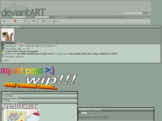The height and width of the screenshot is (121, 162).
Task: Click the icon beside Pronouns he/they
Action: (x=3, y=56)
